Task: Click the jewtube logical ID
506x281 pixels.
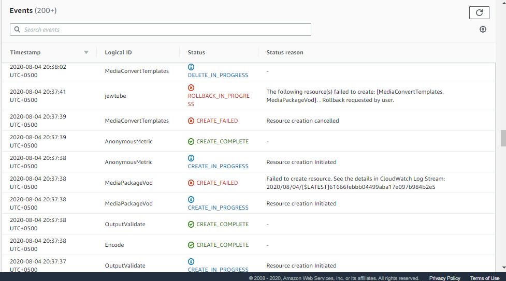Action: [x=115, y=96]
